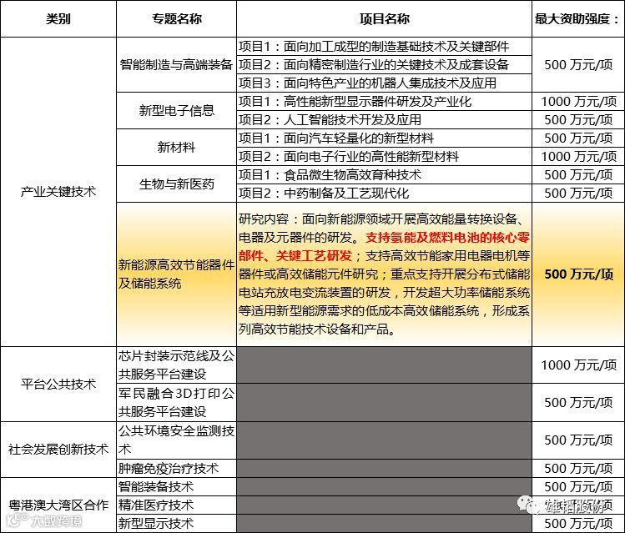625x533 pixels.
Task: Click bold "500 万元/项" in 新能源 row
Action: [578, 274]
